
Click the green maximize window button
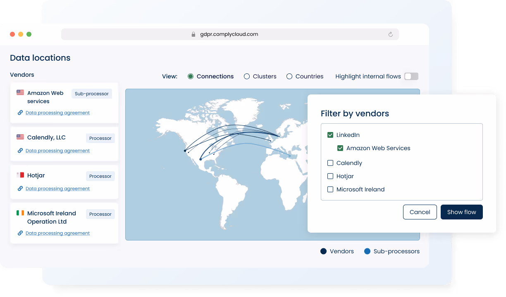tap(29, 34)
